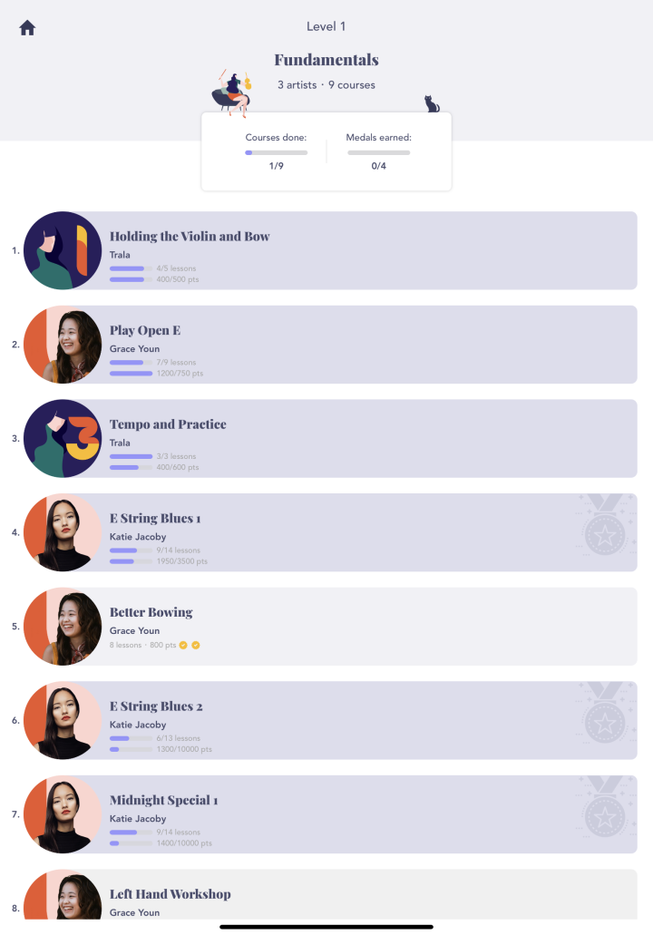Select Tempo and Practice course title
Screen dimensions: 653x935
tap(168, 424)
